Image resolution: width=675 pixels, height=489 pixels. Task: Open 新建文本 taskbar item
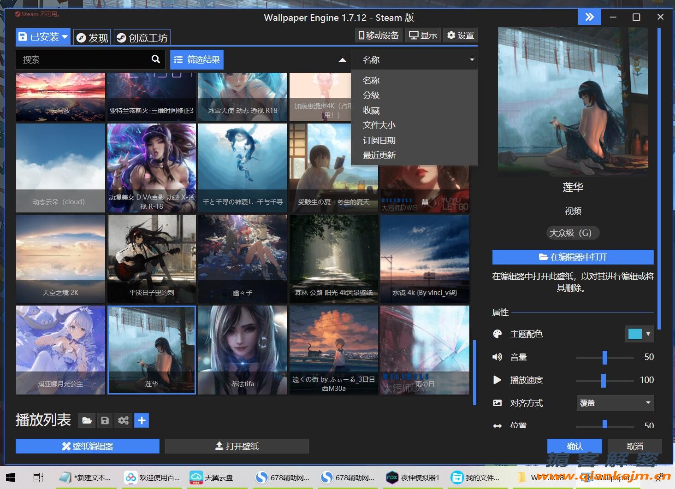(x=86, y=477)
